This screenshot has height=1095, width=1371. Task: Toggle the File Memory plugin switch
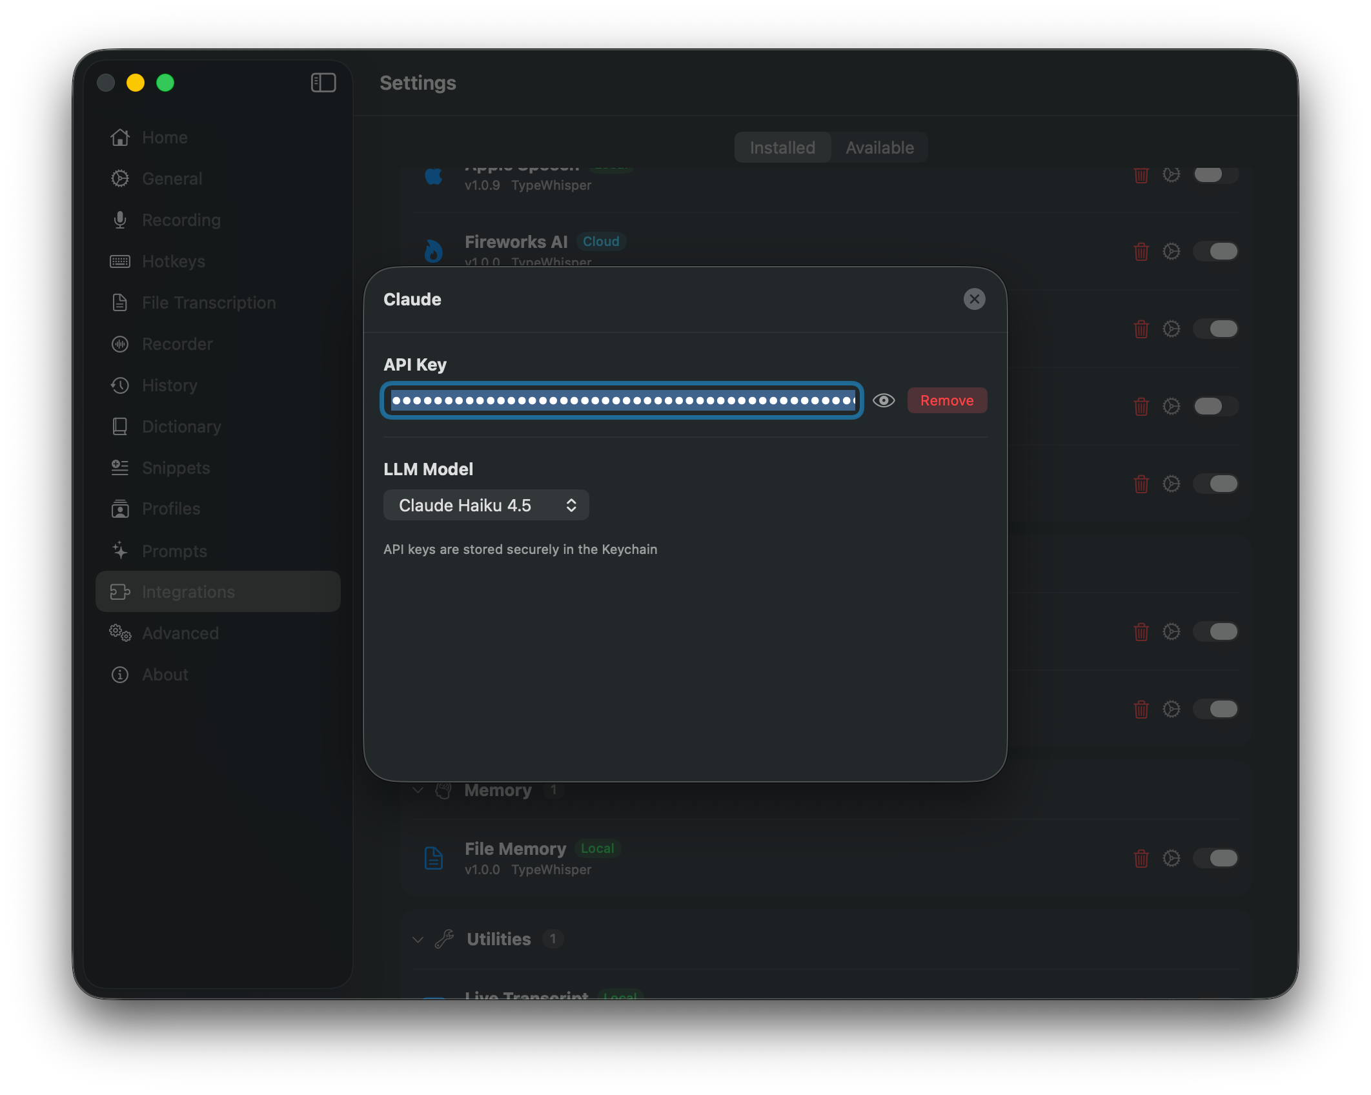click(x=1215, y=858)
